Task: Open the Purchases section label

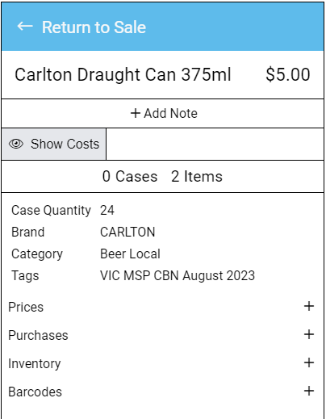Action: [38, 335]
